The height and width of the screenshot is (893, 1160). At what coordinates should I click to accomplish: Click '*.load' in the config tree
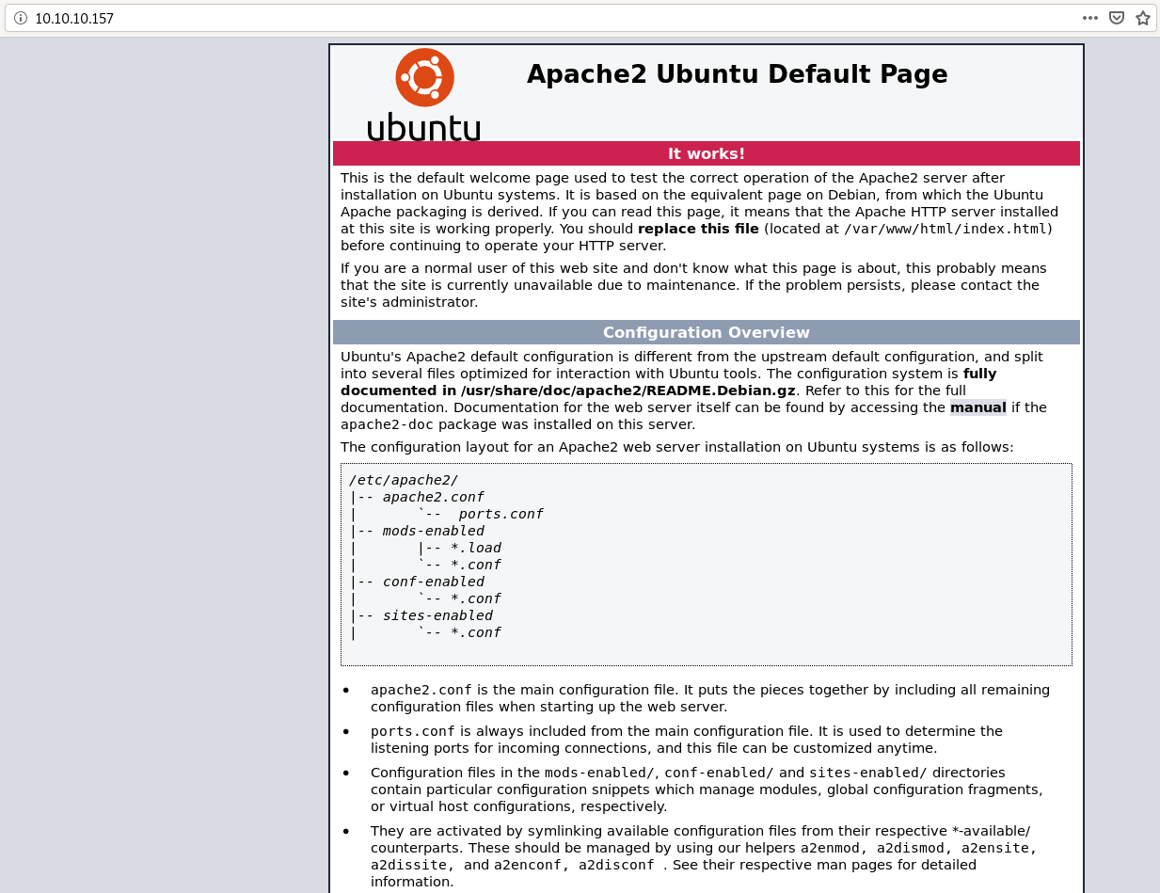coord(476,548)
